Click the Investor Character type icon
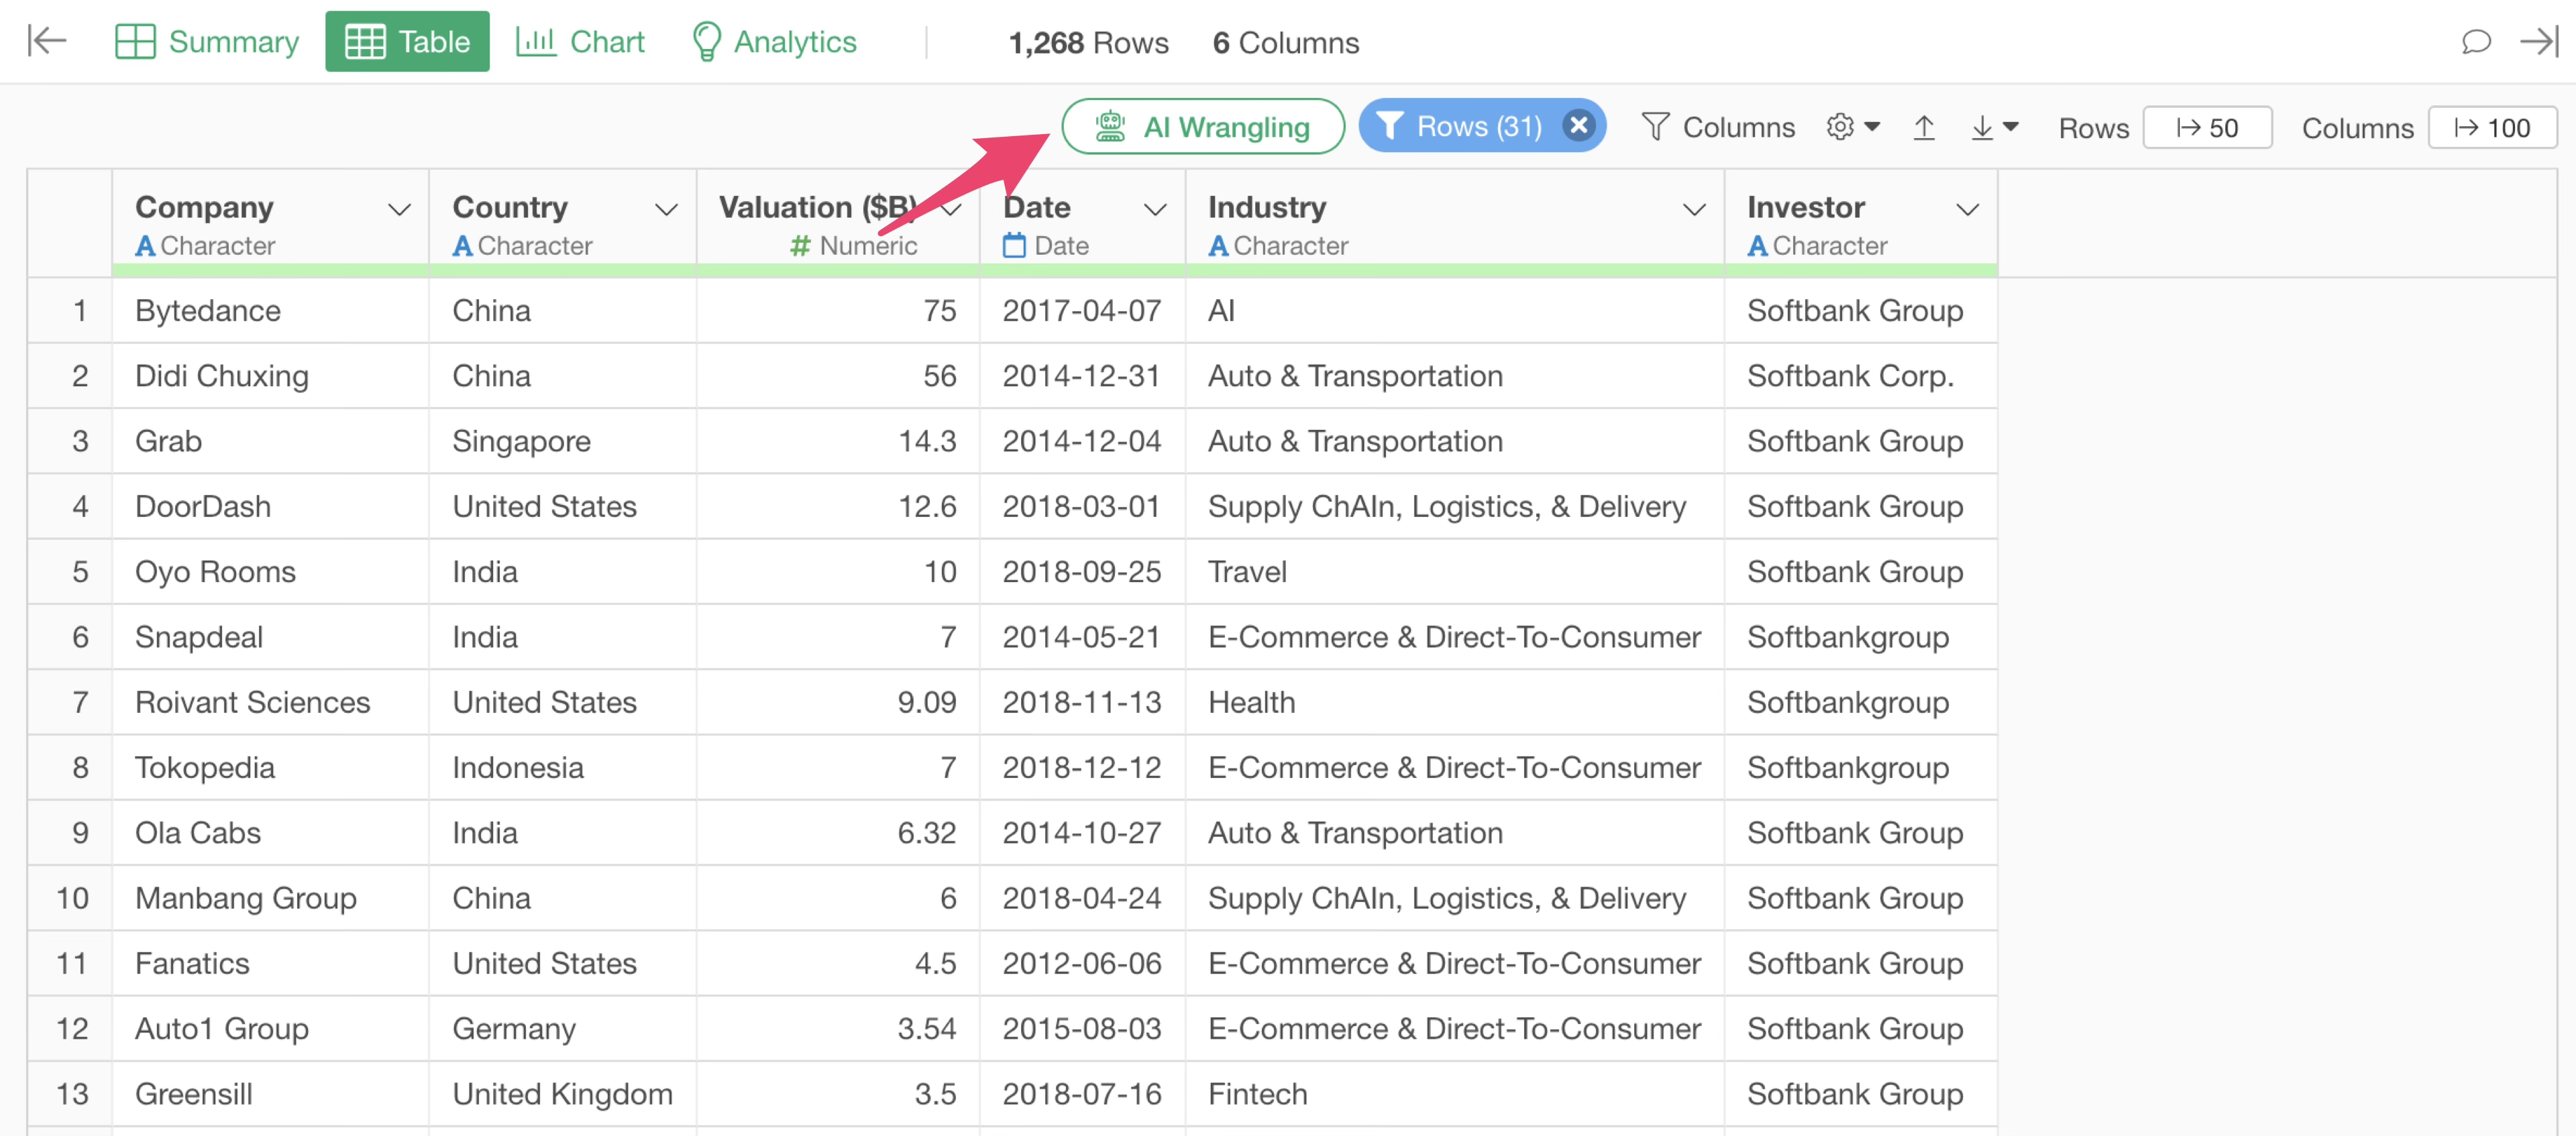The image size is (2576, 1136). [1757, 245]
